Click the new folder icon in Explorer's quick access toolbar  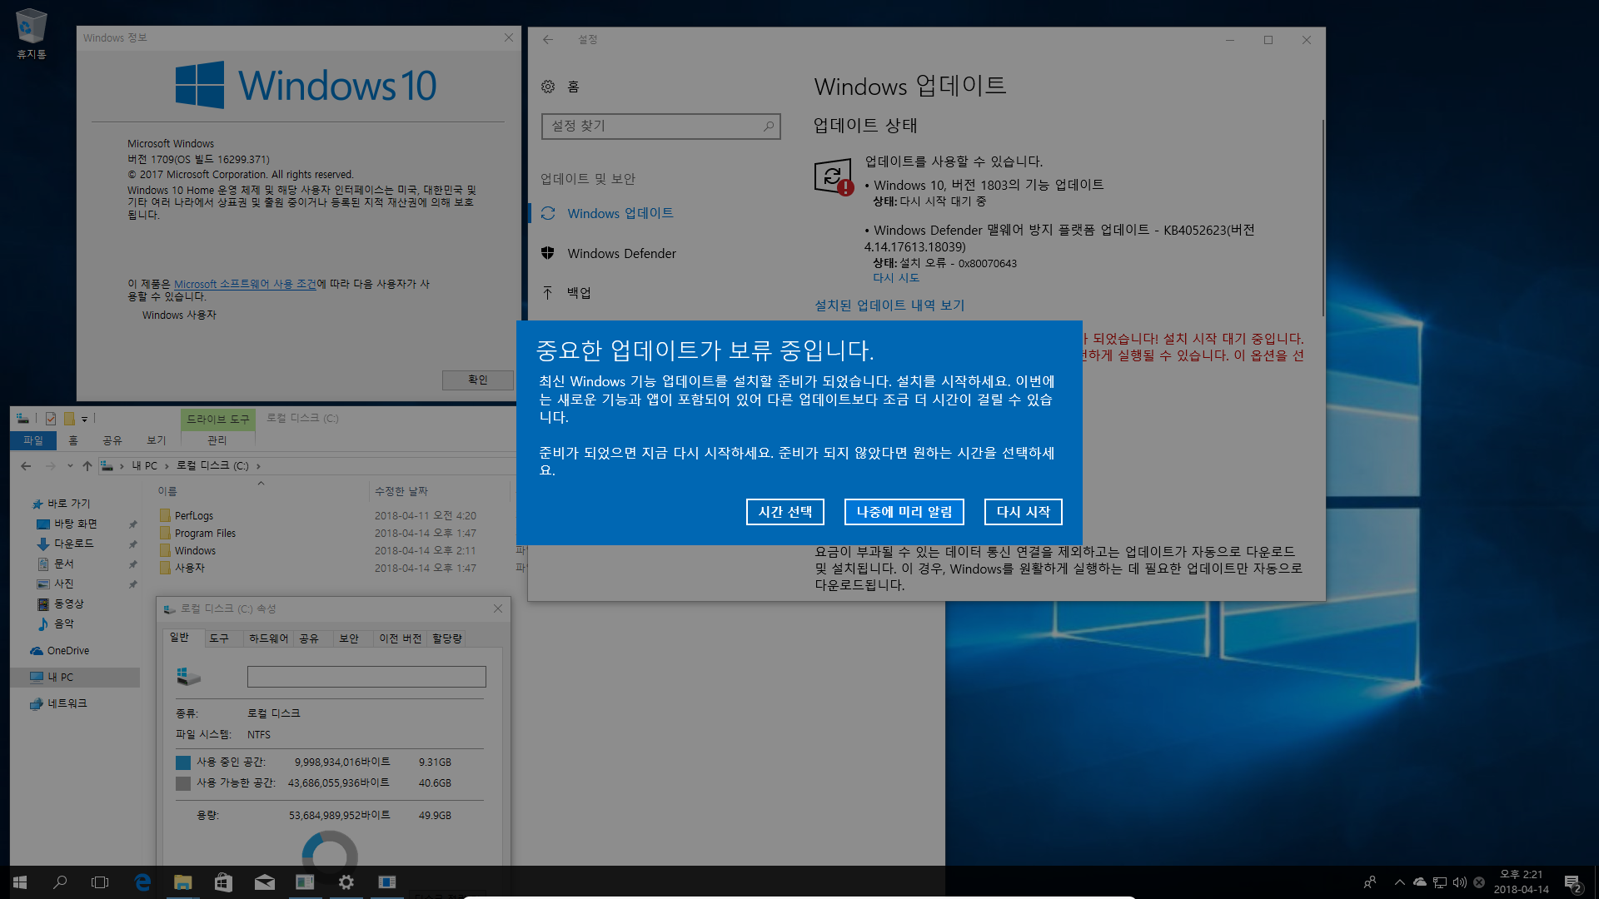tap(70, 419)
